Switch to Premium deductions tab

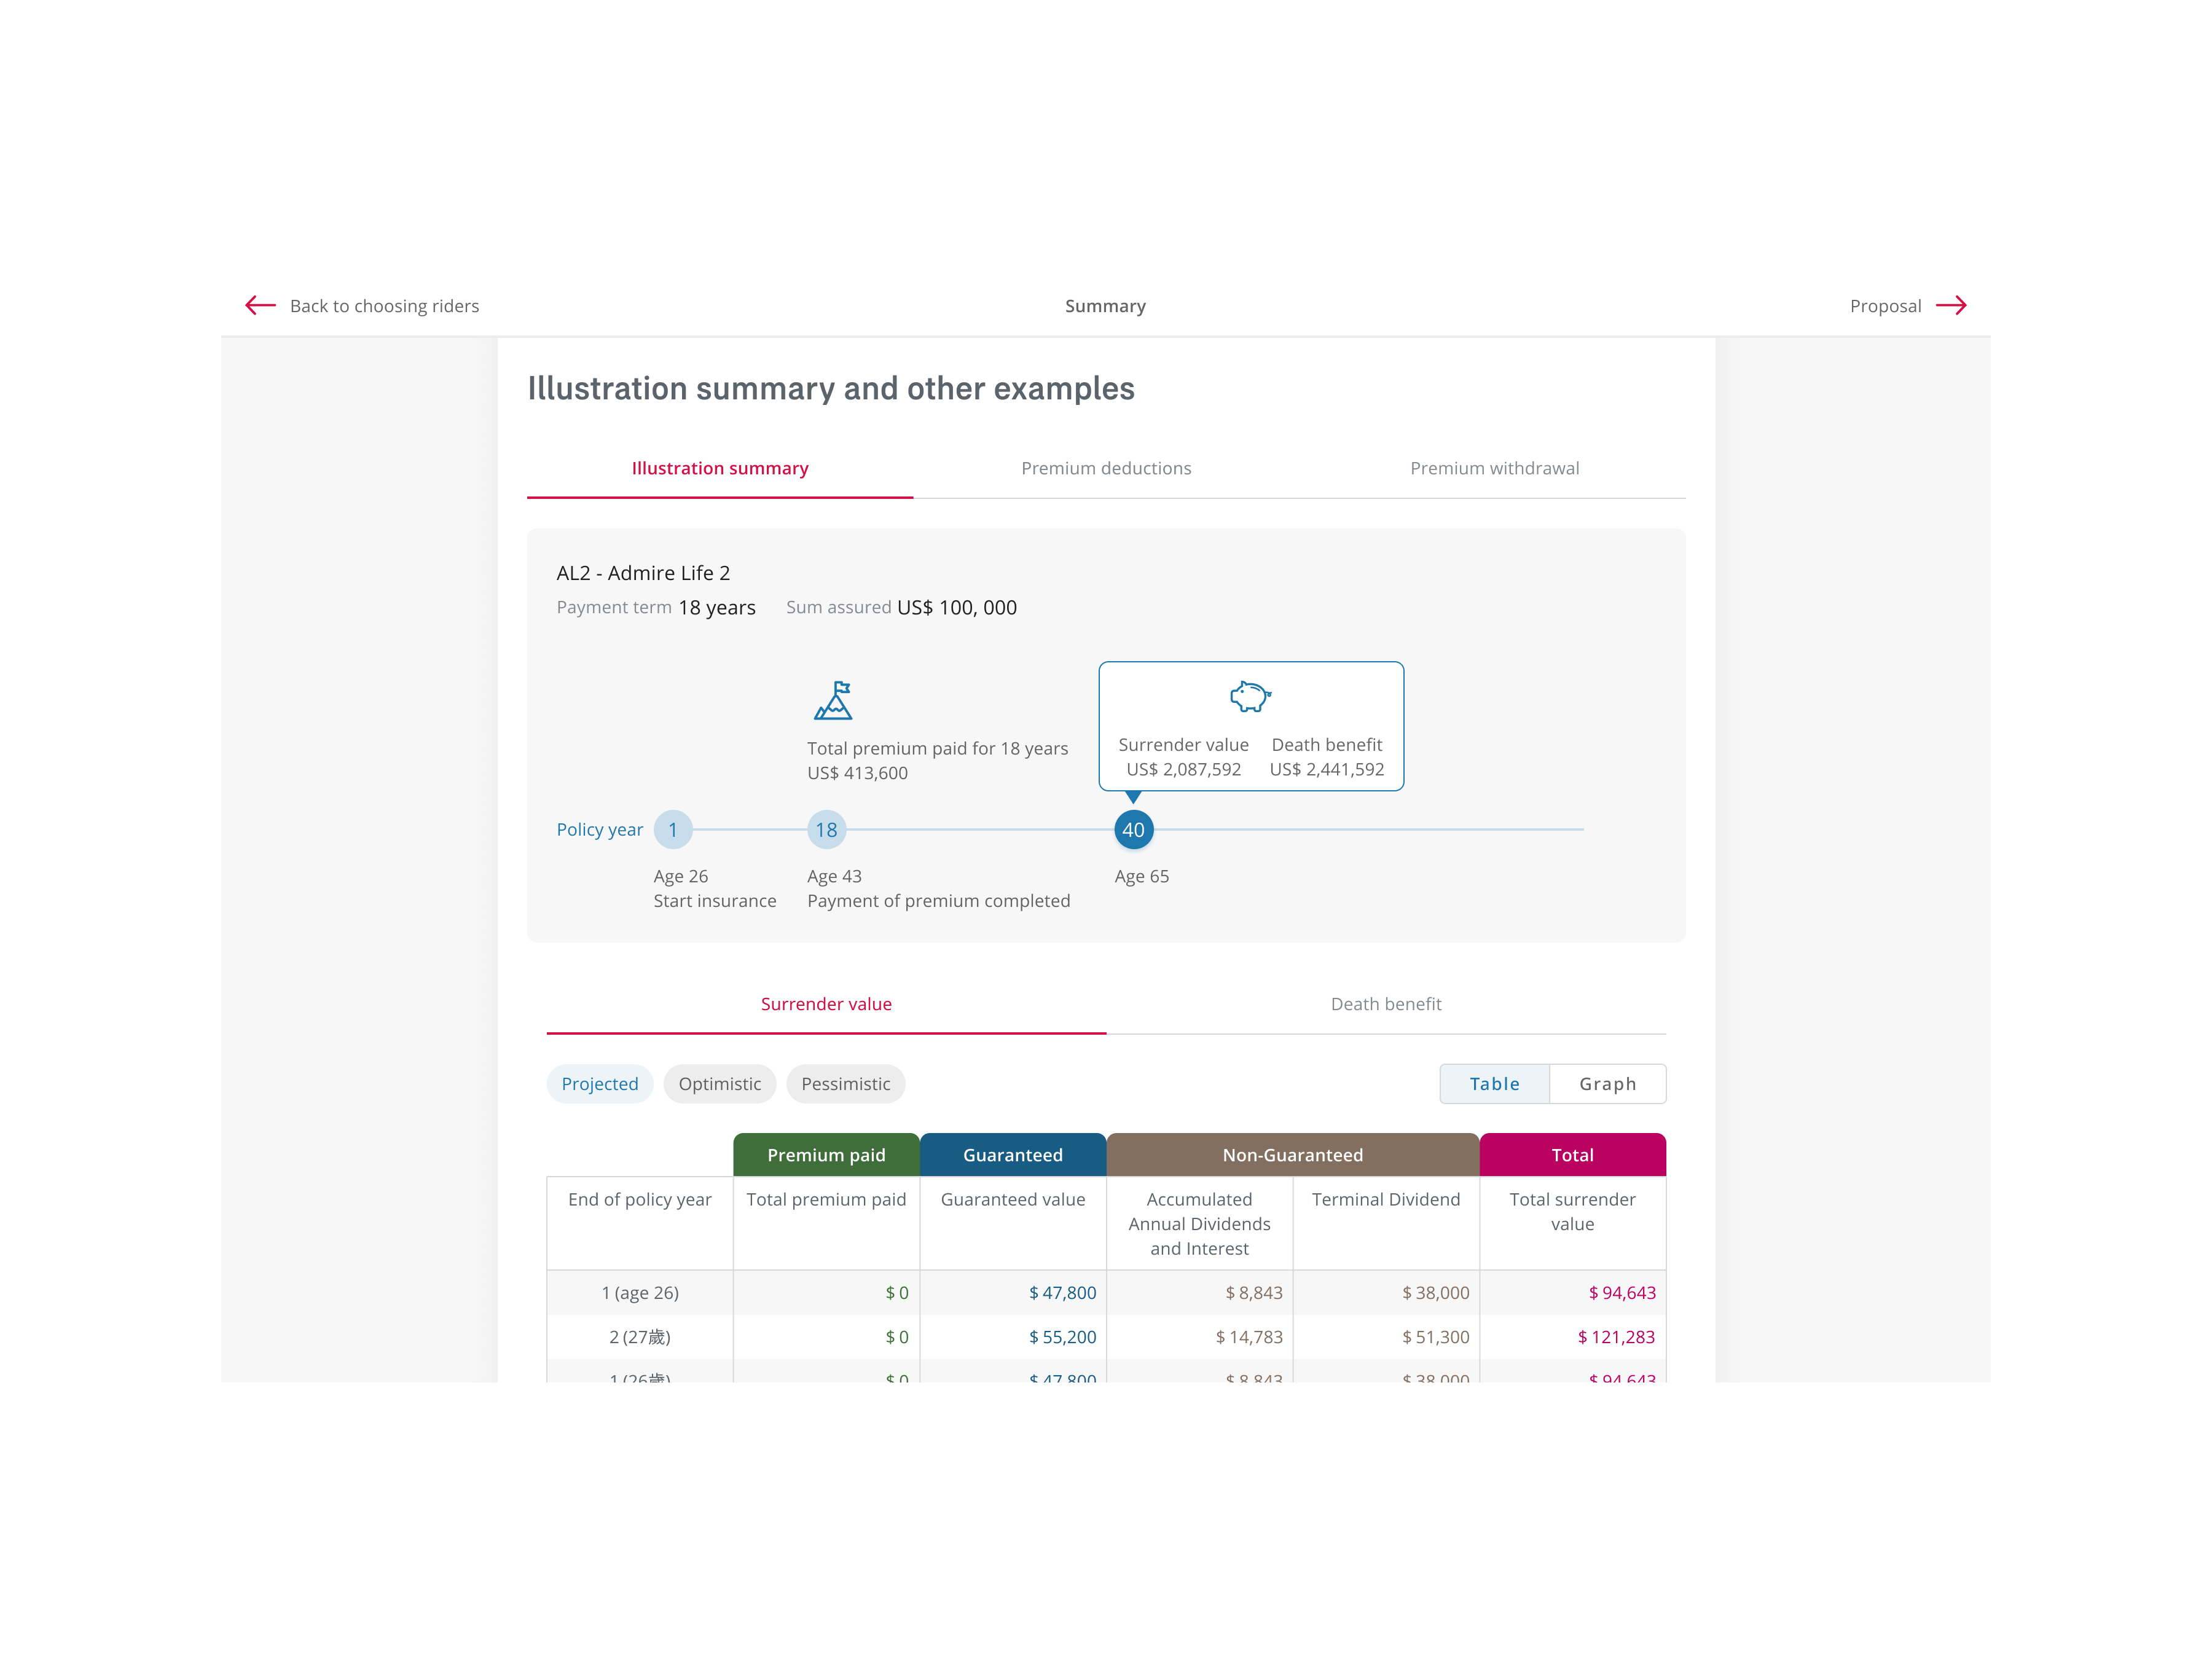tap(1106, 468)
